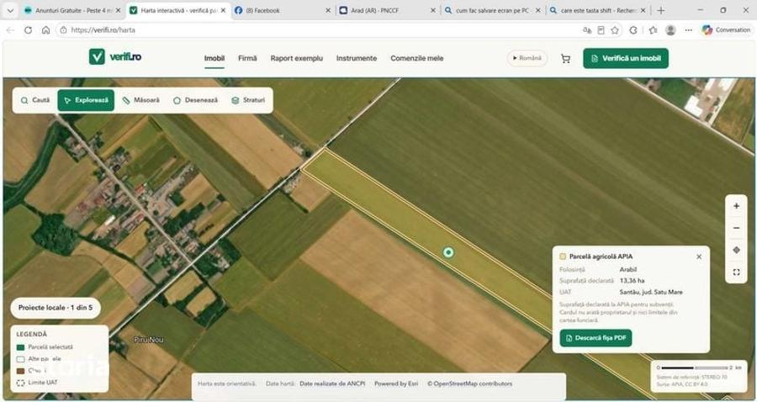Image resolution: width=757 pixels, height=402 pixels.
Task: Go to Imobil menu item
Action: (214, 58)
